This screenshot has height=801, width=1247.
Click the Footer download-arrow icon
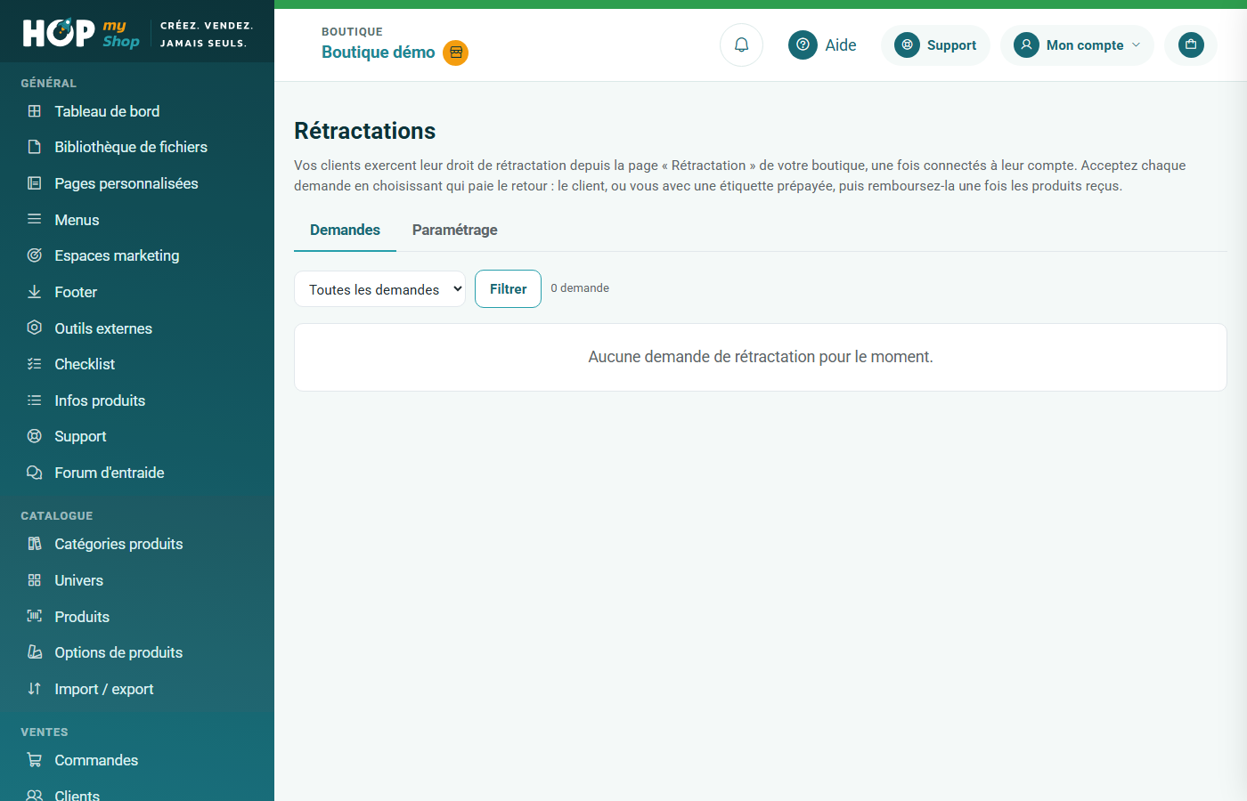click(x=35, y=292)
